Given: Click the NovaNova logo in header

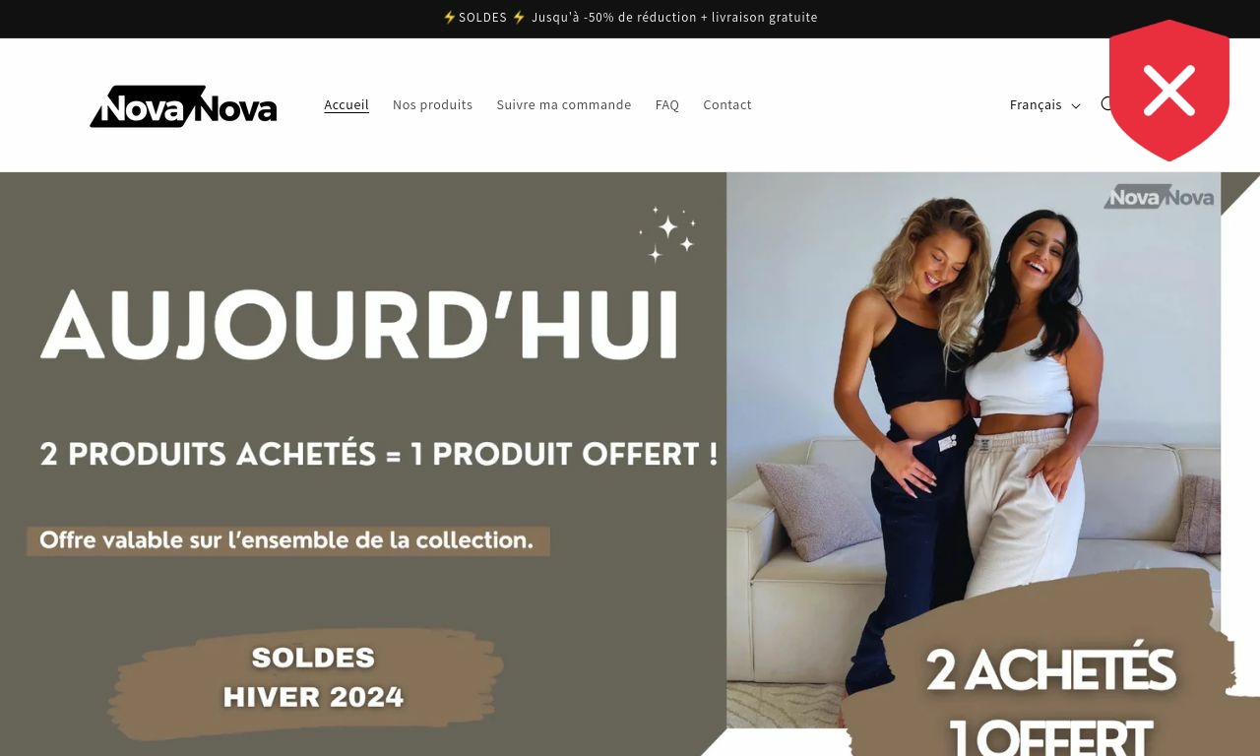Looking at the screenshot, I should click(184, 105).
